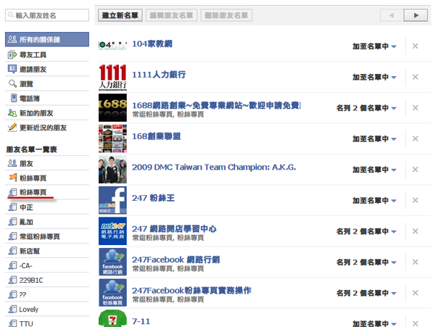Screen dimensions: 435x327
Task: Expand 加至名單中 dropdown for 247 粉絲王
Action: click(x=374, y=200)
